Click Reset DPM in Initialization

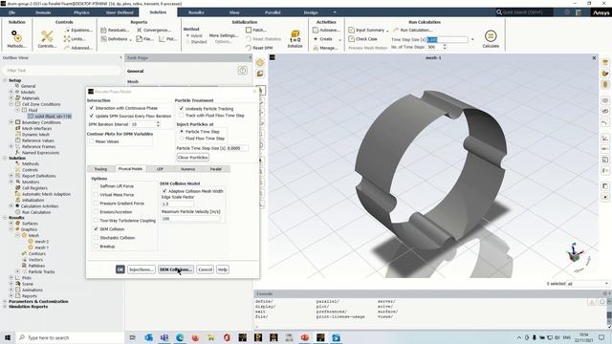(259, 48)
